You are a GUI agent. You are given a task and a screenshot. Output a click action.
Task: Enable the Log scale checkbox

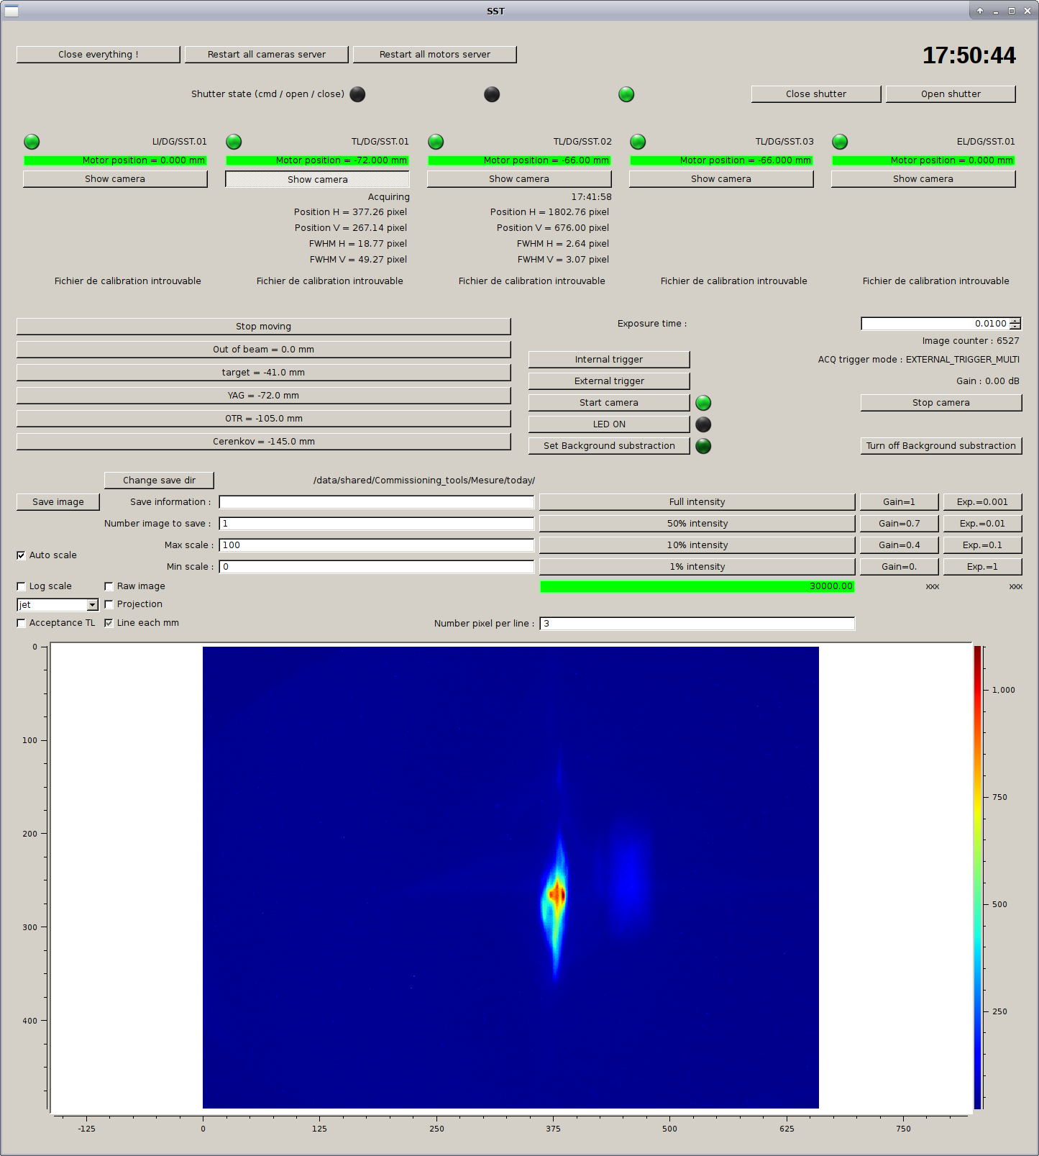click(22, 586)
